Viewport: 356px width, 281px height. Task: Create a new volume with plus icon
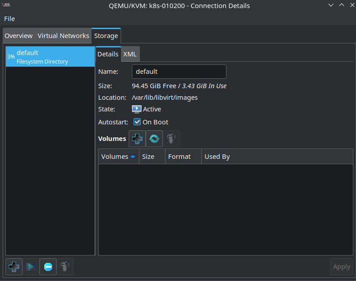(x=137, y=139)
